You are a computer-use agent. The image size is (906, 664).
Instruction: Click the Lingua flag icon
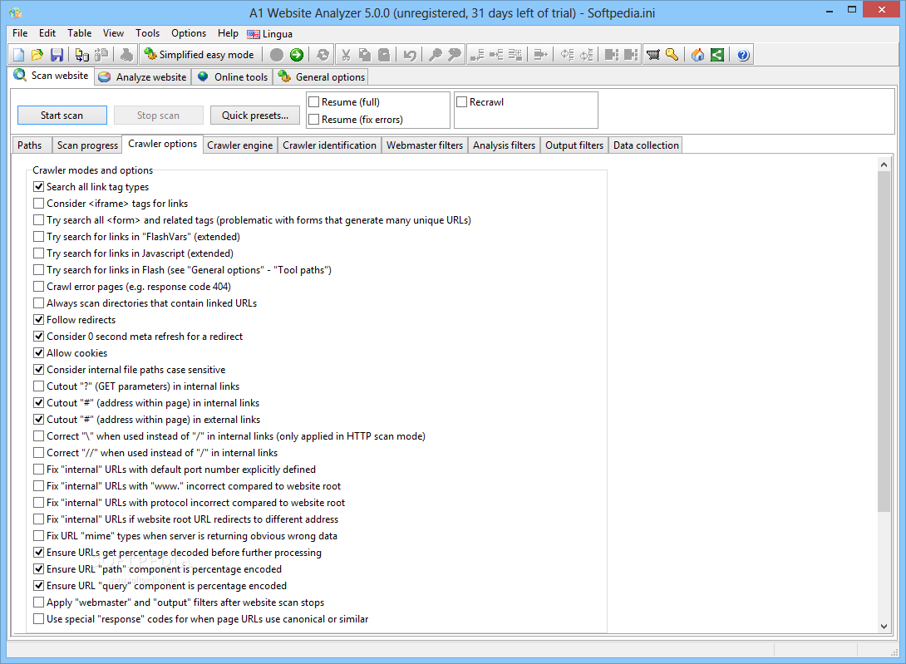point(253,34)
